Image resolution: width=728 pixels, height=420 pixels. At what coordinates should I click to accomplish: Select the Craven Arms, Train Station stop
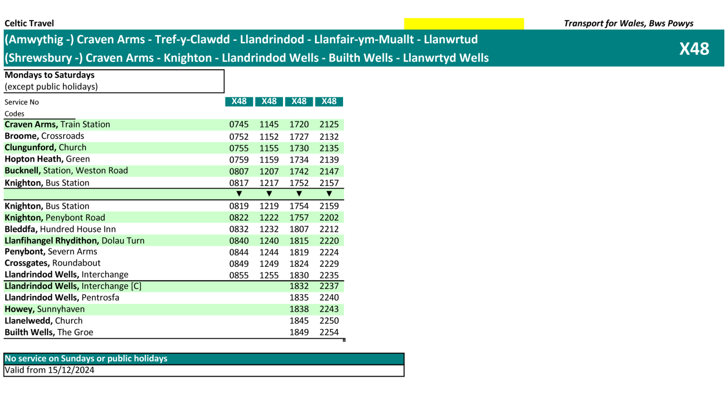point(57,125)
